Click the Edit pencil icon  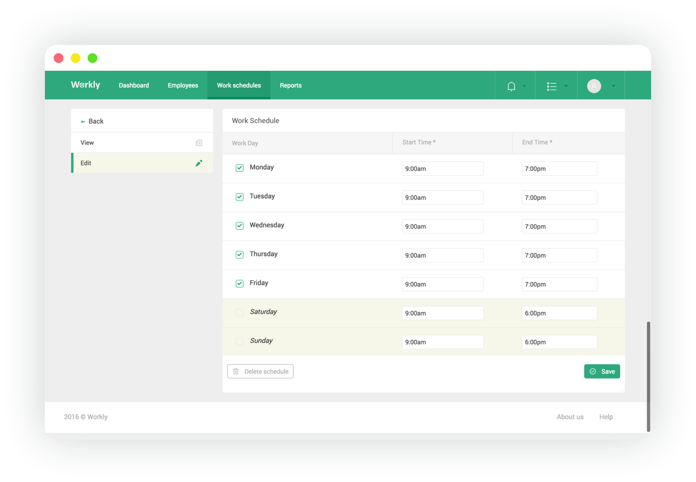(x=199, y=163)
